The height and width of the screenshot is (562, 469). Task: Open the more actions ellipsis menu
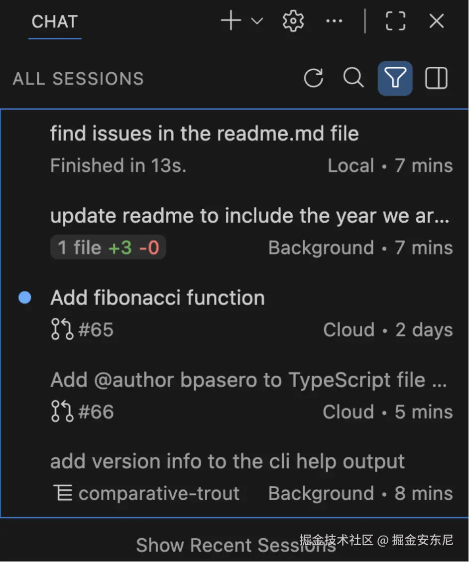[334, 21]
